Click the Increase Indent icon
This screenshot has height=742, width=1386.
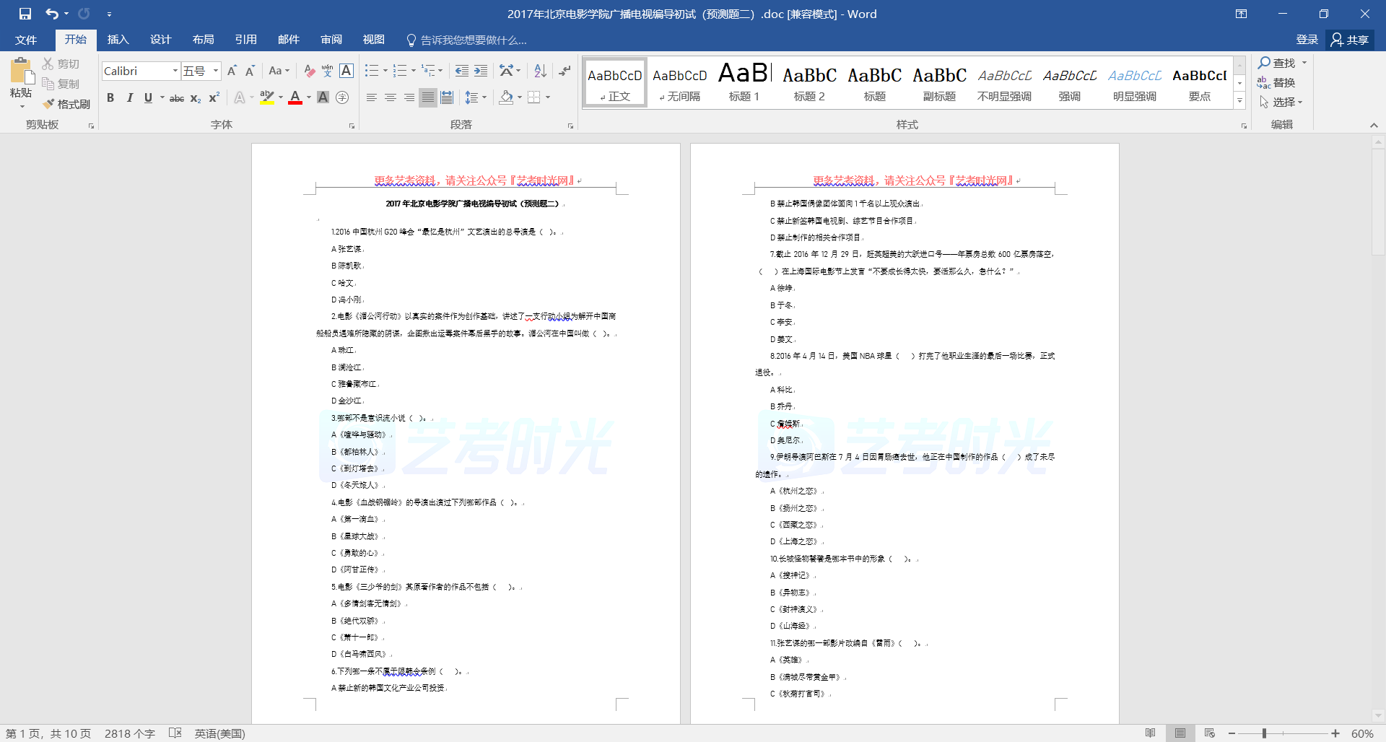point(481,71)
